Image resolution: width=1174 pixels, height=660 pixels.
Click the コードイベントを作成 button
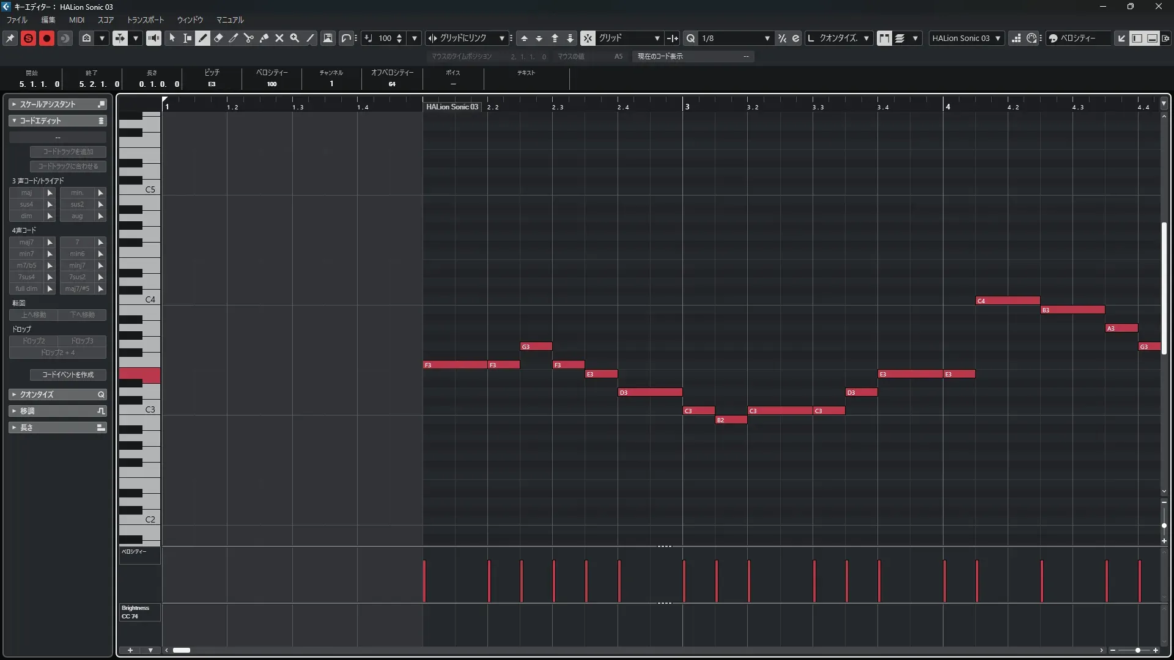pyautogui.click(x=68, y=375)
